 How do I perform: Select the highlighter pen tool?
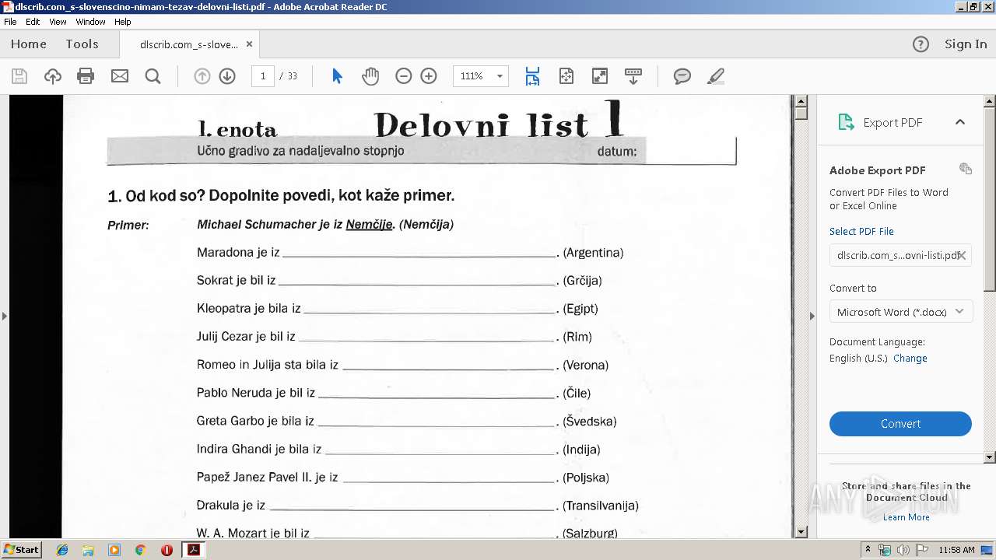(716, 76)
